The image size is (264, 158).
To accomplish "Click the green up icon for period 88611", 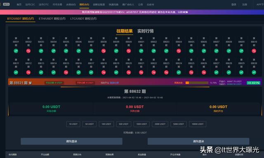I will coord(16,72).
